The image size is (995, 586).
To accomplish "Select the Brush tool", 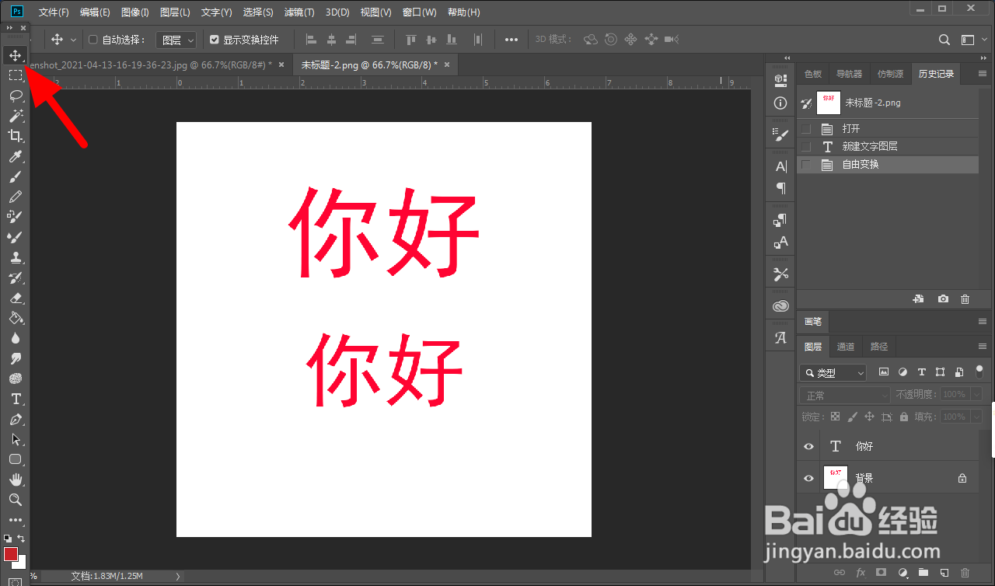I will 16,176.
